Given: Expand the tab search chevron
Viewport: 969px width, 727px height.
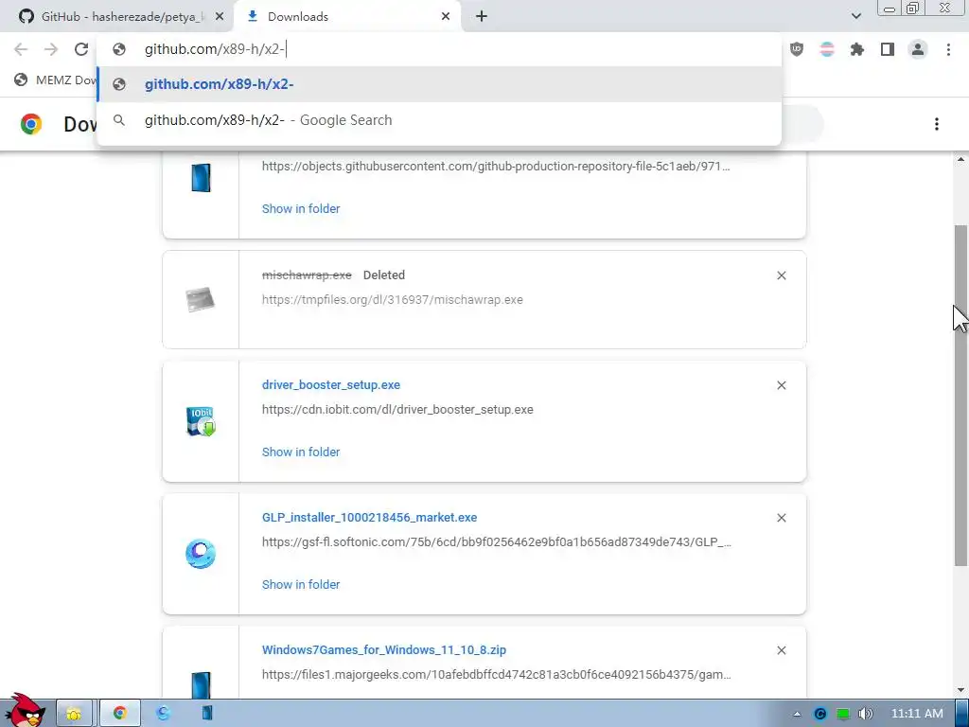Looking at the screenshot, I should coord(855,17).
